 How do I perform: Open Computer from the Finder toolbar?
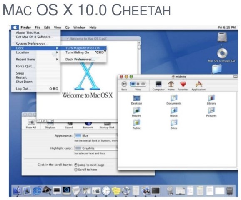(158, 86)
